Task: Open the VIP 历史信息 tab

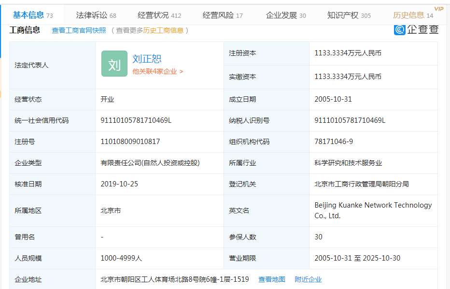Action: click(x=413, y=15)
